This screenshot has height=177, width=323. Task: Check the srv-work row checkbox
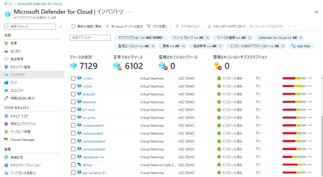73,110
